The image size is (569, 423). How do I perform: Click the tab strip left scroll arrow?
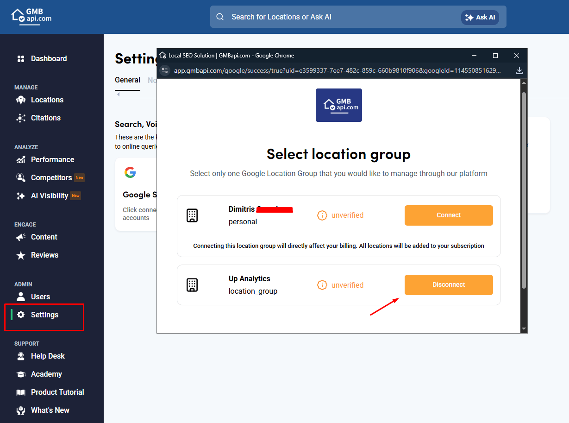(x=119, y=95)
